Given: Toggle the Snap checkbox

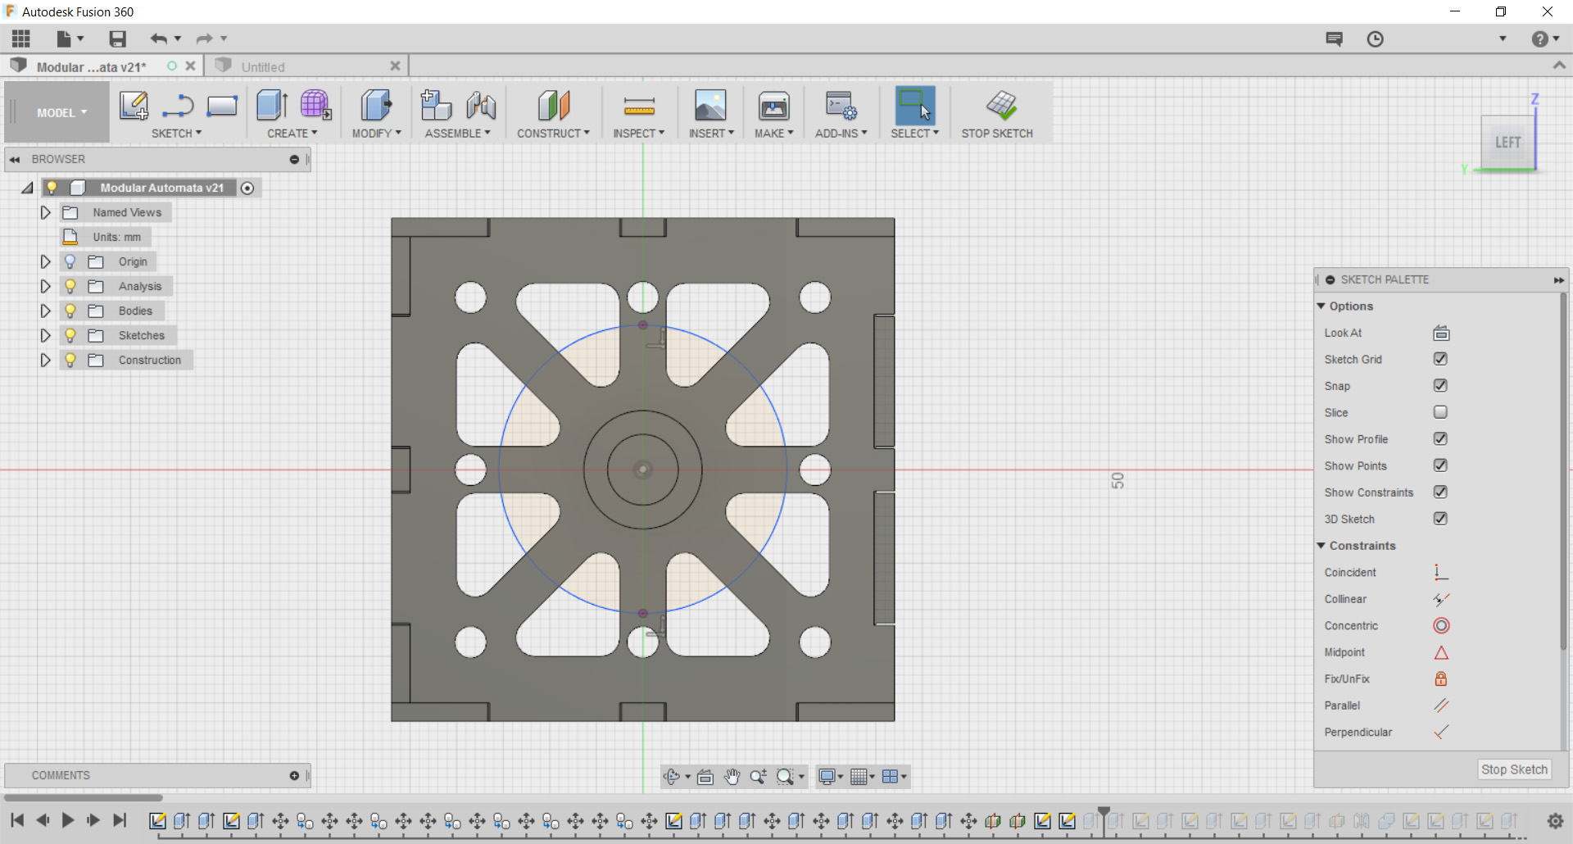Looking at the screenshot, I should click(1440, 385).
